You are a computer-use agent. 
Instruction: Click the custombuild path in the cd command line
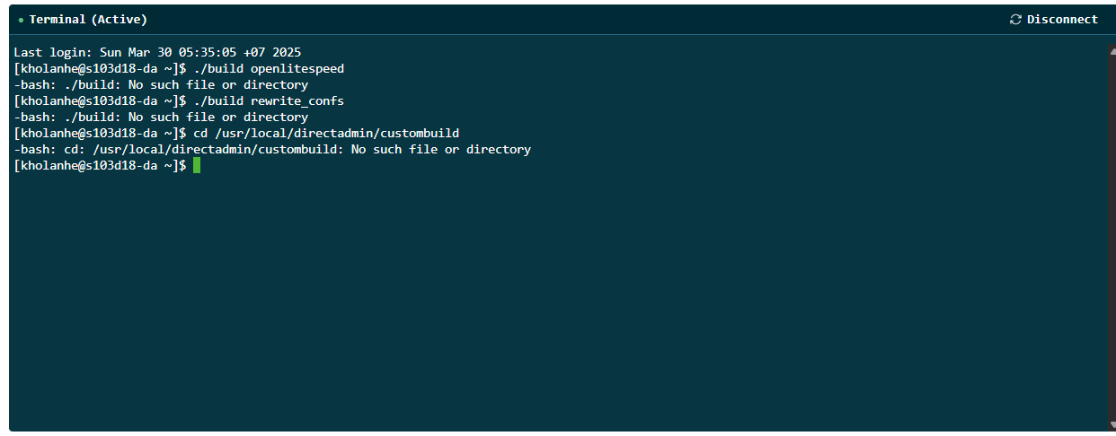(x=337, y=133)
